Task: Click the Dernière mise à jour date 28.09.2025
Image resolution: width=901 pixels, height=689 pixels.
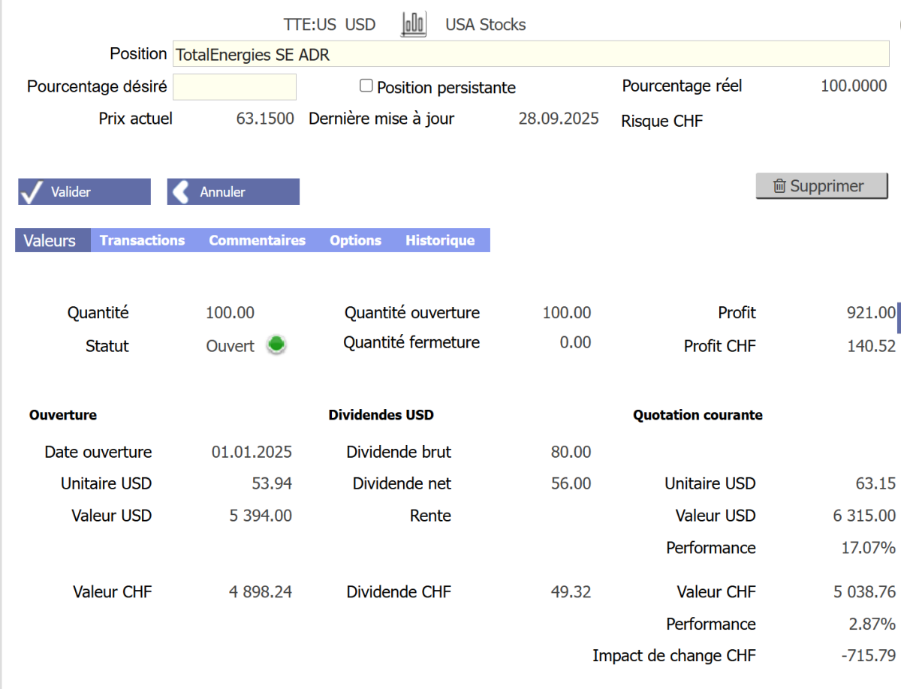Action: tap(559, 119)
